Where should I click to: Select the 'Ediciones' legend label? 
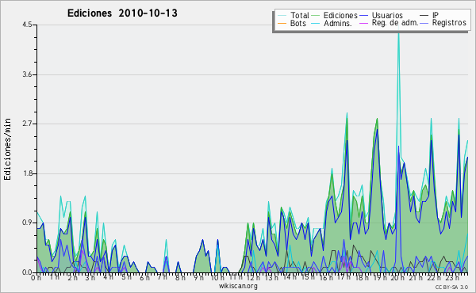pyautogui.click(x=340, y=15)
